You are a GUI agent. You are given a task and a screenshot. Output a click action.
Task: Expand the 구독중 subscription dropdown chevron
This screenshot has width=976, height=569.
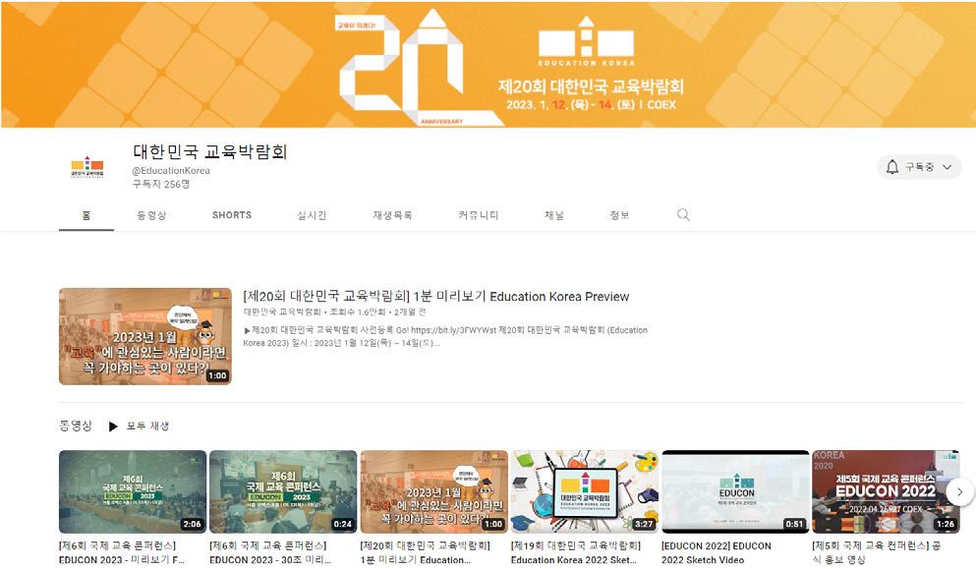click(947, 167)
